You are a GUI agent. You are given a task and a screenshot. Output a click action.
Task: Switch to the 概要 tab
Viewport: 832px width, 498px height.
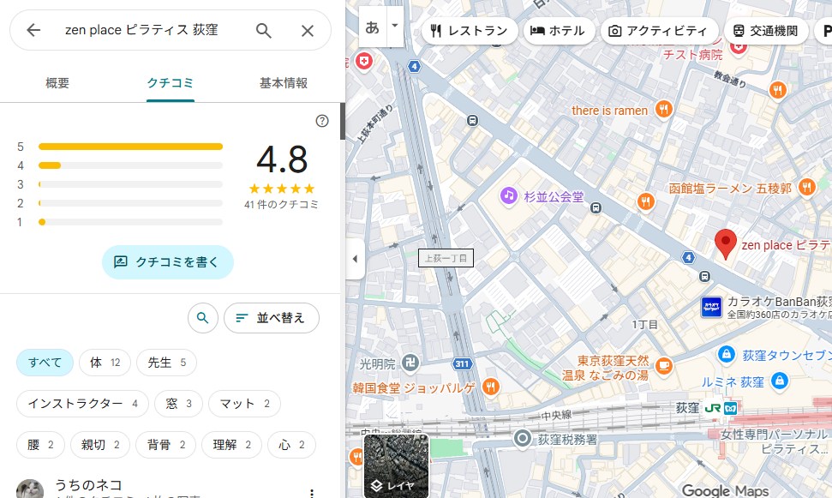pos(57,83)
